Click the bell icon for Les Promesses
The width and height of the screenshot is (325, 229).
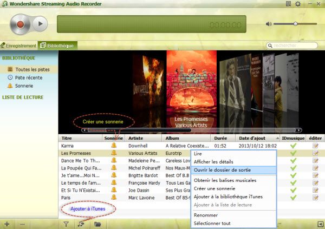[x=114, y=153]
